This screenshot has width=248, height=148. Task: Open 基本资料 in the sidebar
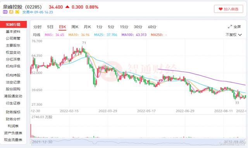(13, 32)
